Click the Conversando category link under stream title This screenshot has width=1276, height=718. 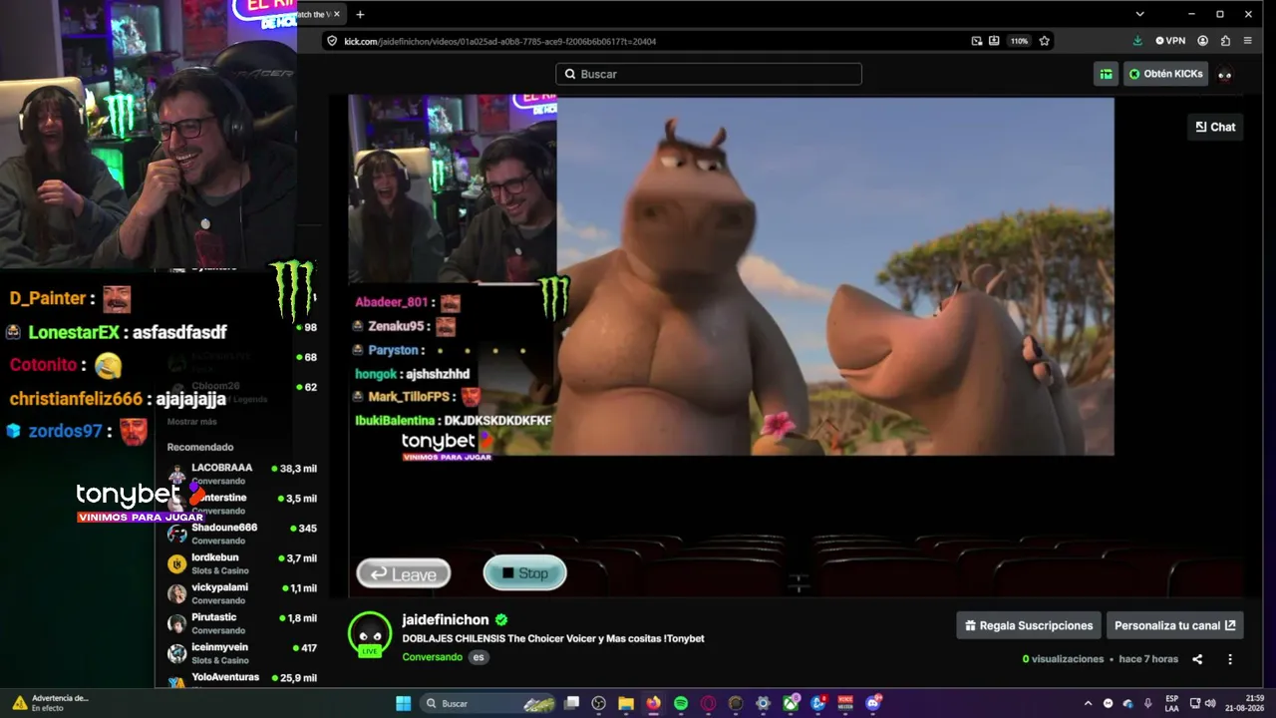[x=432, y=657]
